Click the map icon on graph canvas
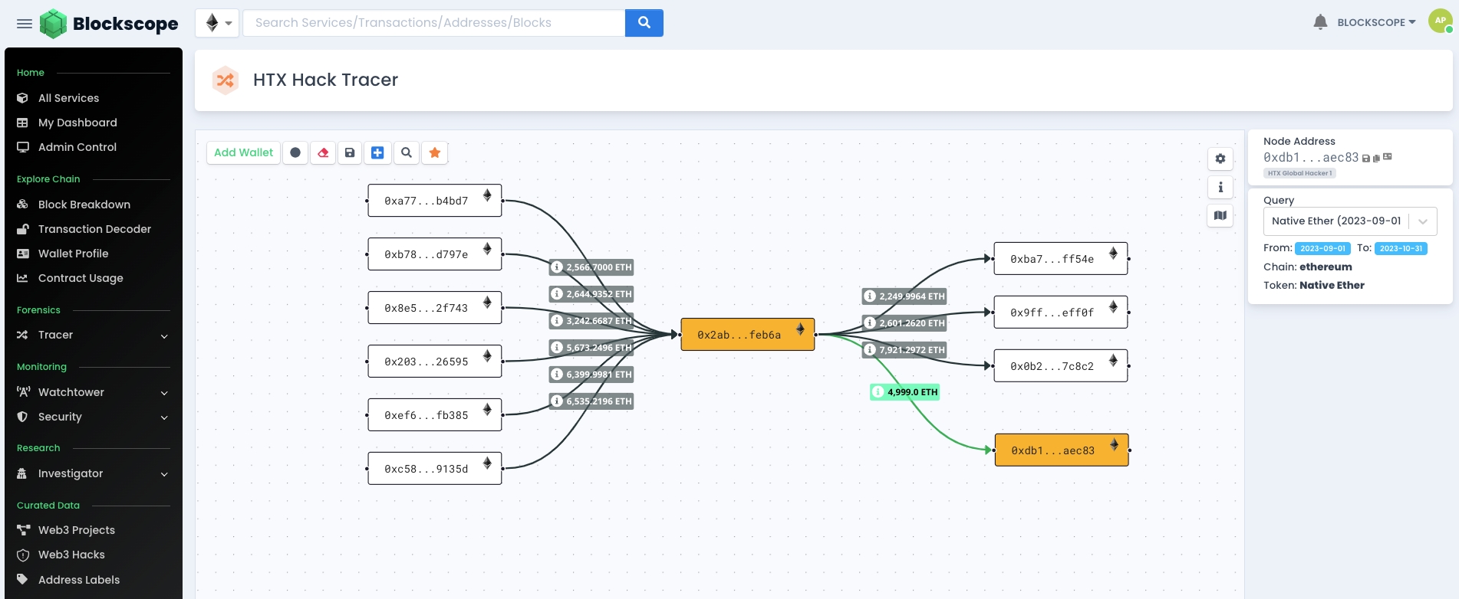Screen dimensions: 1459x599 click(1220, 216)
